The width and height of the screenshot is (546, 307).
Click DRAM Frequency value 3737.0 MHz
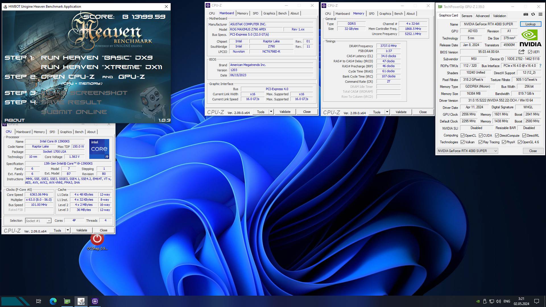pos(388,46)
